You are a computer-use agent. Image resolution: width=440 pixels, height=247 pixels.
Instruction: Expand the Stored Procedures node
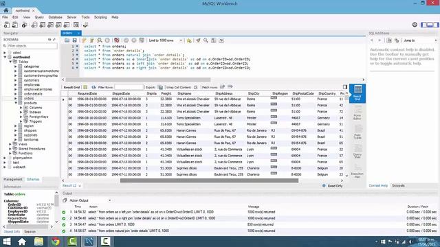click(x=10, y=149)
